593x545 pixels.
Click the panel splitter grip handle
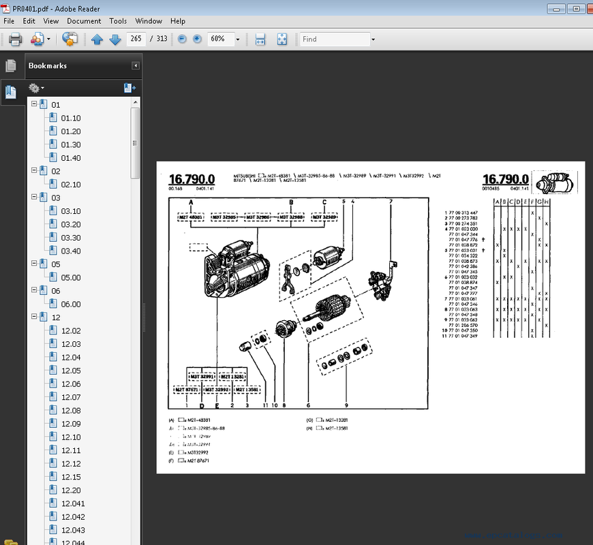(x=144, y=317)
